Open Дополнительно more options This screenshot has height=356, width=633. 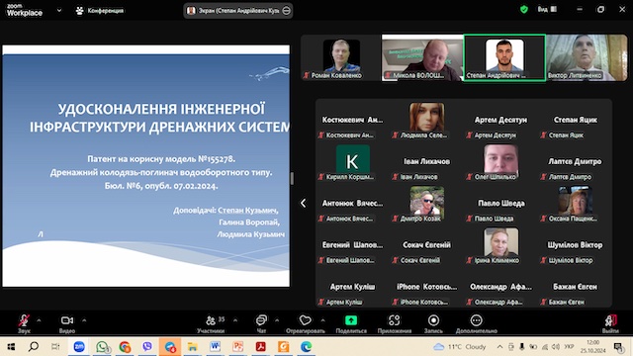477,323
